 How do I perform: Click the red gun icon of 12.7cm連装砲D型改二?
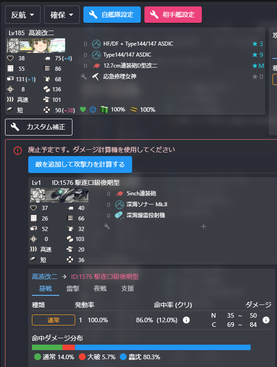tap(96, 66)
